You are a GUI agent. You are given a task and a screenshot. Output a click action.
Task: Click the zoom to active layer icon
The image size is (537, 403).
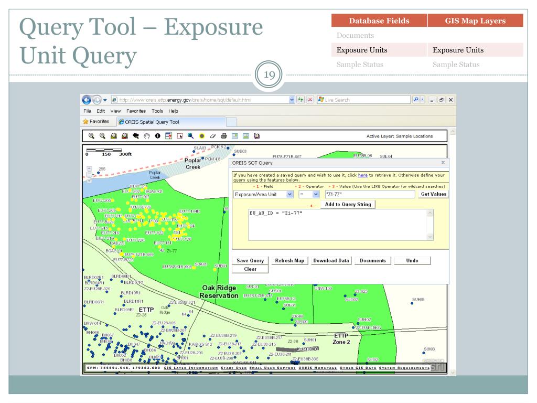(x=124, y=136)
